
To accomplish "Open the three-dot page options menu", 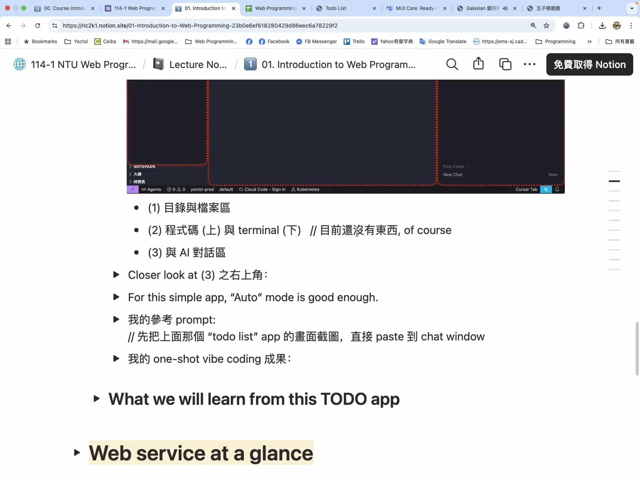I will pos(529,64).
